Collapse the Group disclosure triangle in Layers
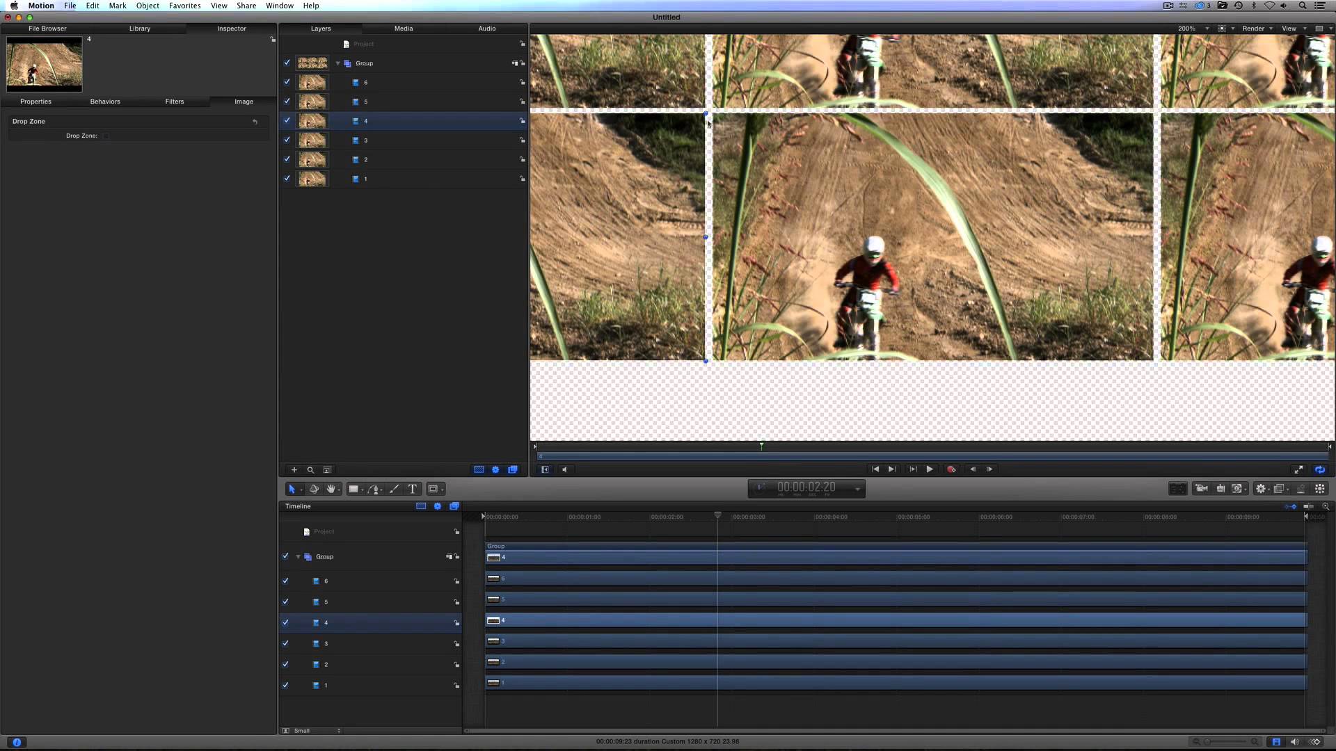 click(x=338, y=63)
